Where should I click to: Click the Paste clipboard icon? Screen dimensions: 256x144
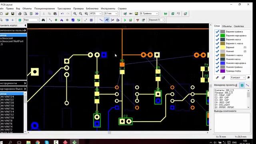point(55,14)
